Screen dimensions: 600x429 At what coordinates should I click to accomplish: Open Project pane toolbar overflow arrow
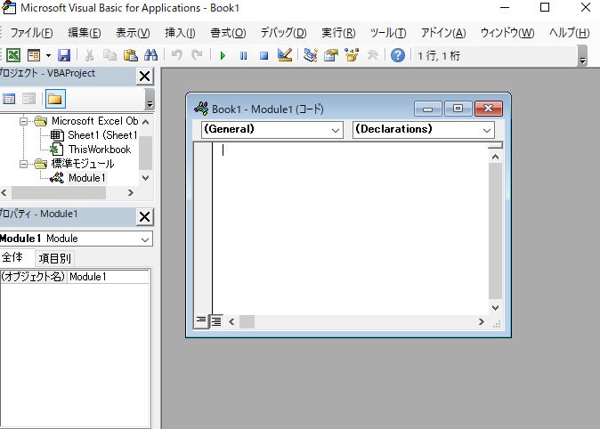pos(150,99)
